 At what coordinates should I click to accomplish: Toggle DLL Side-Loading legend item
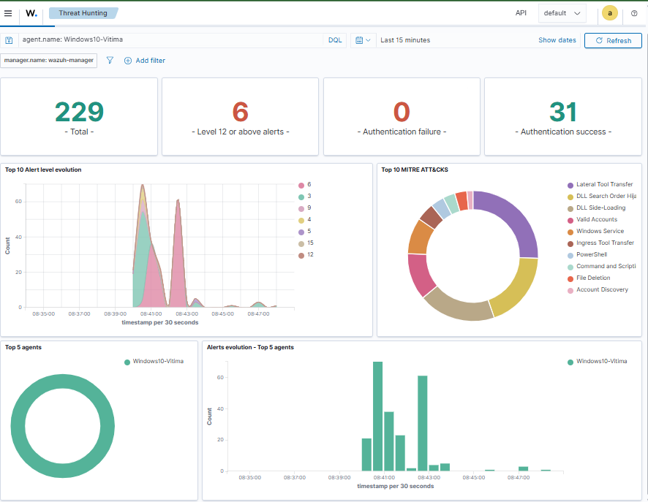[x=597, y=208]
